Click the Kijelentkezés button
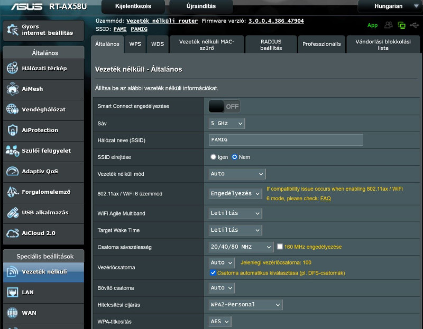Screen dimensions: 423x329 (x=133, y=6)
